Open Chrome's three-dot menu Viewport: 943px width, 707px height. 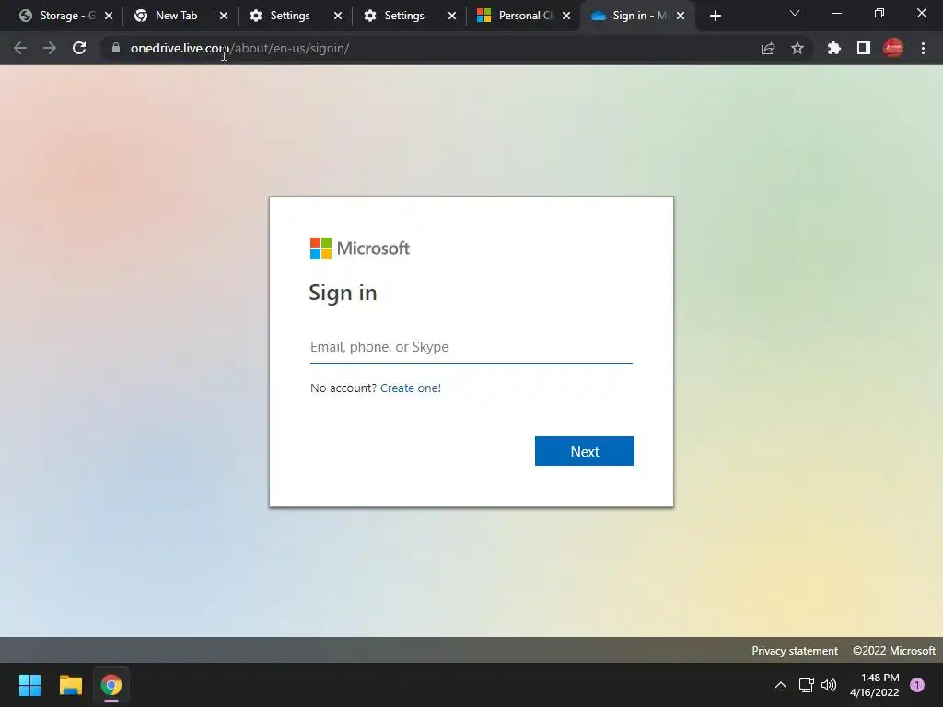click(x=923, y=48)
